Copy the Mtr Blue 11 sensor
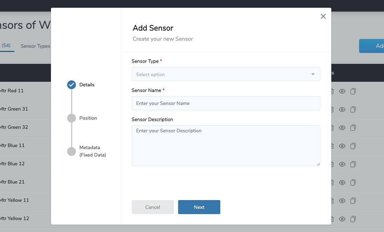This screenshot has height=232, width=384. 353,145
